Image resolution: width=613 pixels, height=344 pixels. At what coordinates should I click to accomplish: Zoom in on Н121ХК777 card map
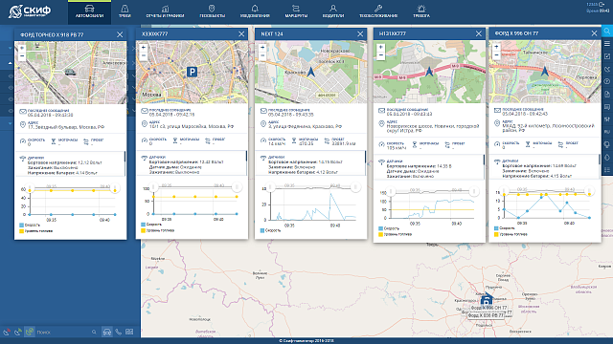(x=381, y=47)
